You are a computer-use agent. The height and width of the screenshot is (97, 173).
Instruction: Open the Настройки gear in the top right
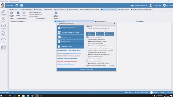point(164,5)
